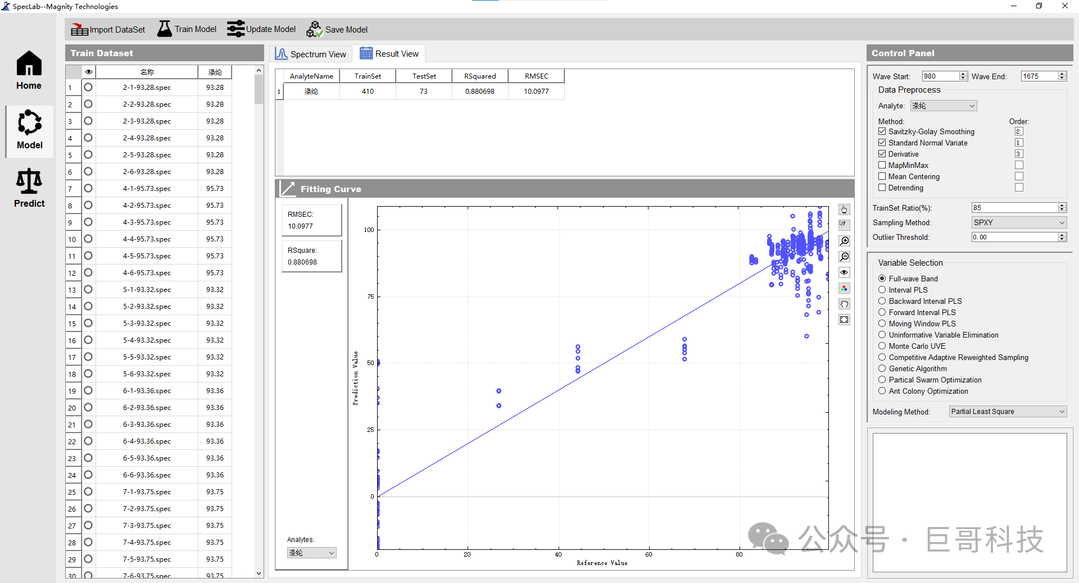Screen dimensions: 1079x583
Task: Uncheck Savitzky-Golay Smoothing method
Action: [x=882, y=131]
